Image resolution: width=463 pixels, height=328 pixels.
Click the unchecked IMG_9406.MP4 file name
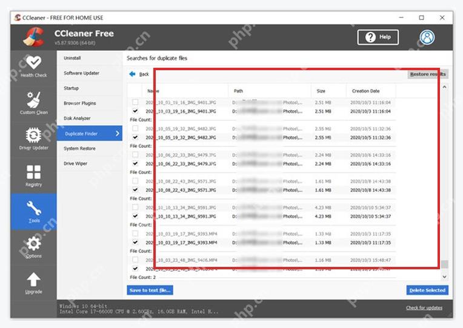point(181,260)
